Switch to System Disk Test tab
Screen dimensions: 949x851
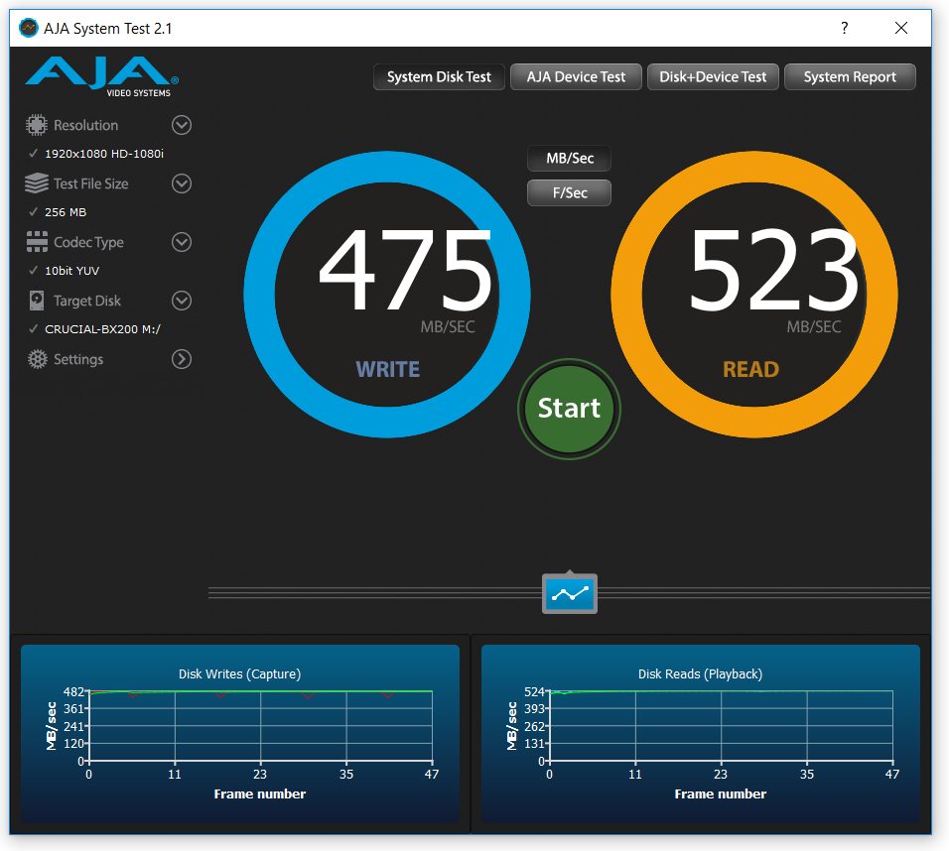point(439,76)
